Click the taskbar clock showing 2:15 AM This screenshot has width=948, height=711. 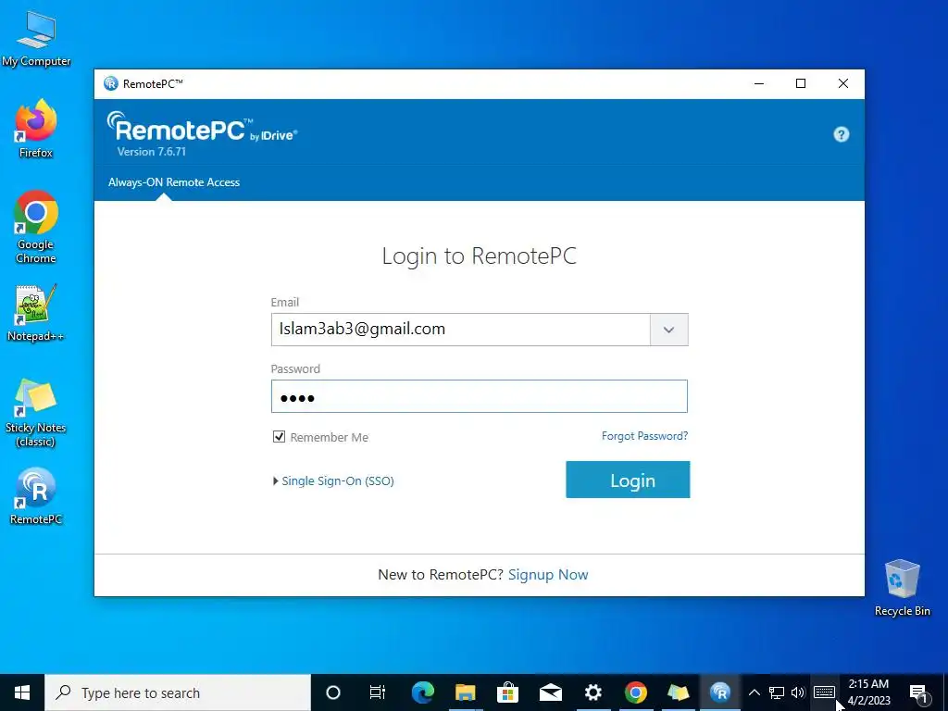pyautogui.click(x=868, y=692)
